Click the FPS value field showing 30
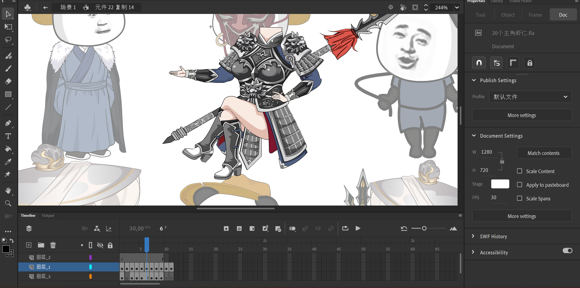The width and height of the screenshot is (580, 288). tap(494, 197)
